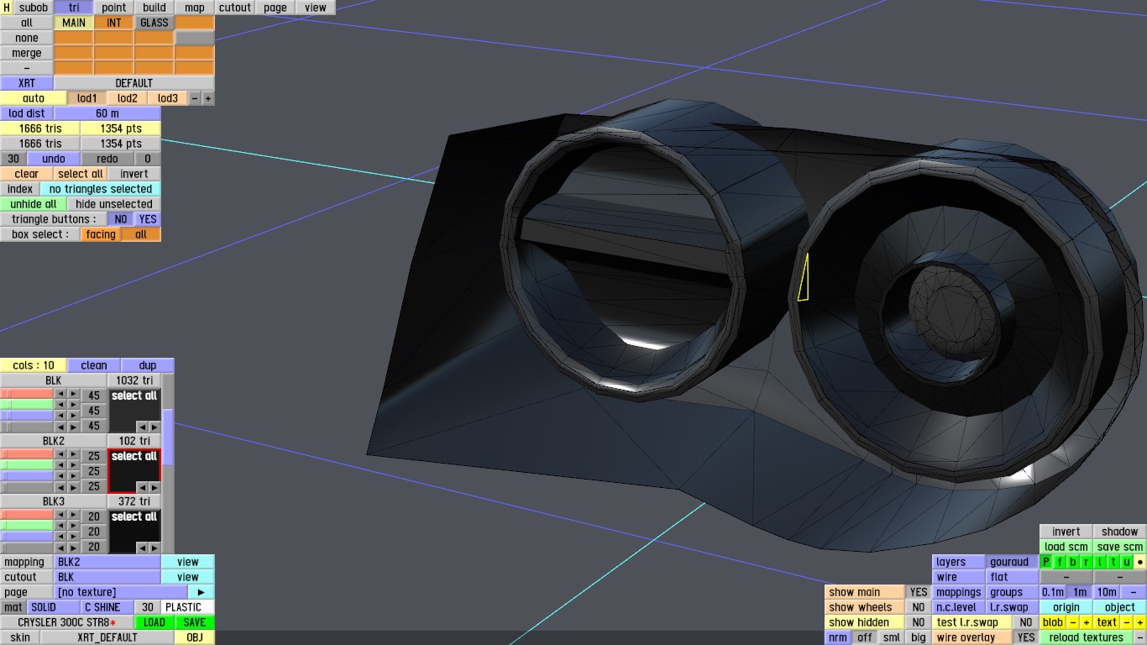The image size is (1147, 645).
Task: Decrease BLK red value with left arrow
Action: [x=60, y=394]
